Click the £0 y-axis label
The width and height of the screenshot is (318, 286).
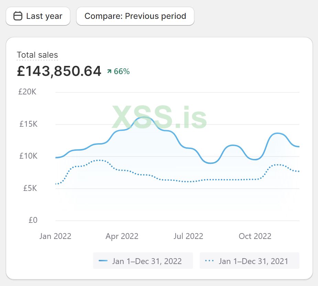(33, 220)
